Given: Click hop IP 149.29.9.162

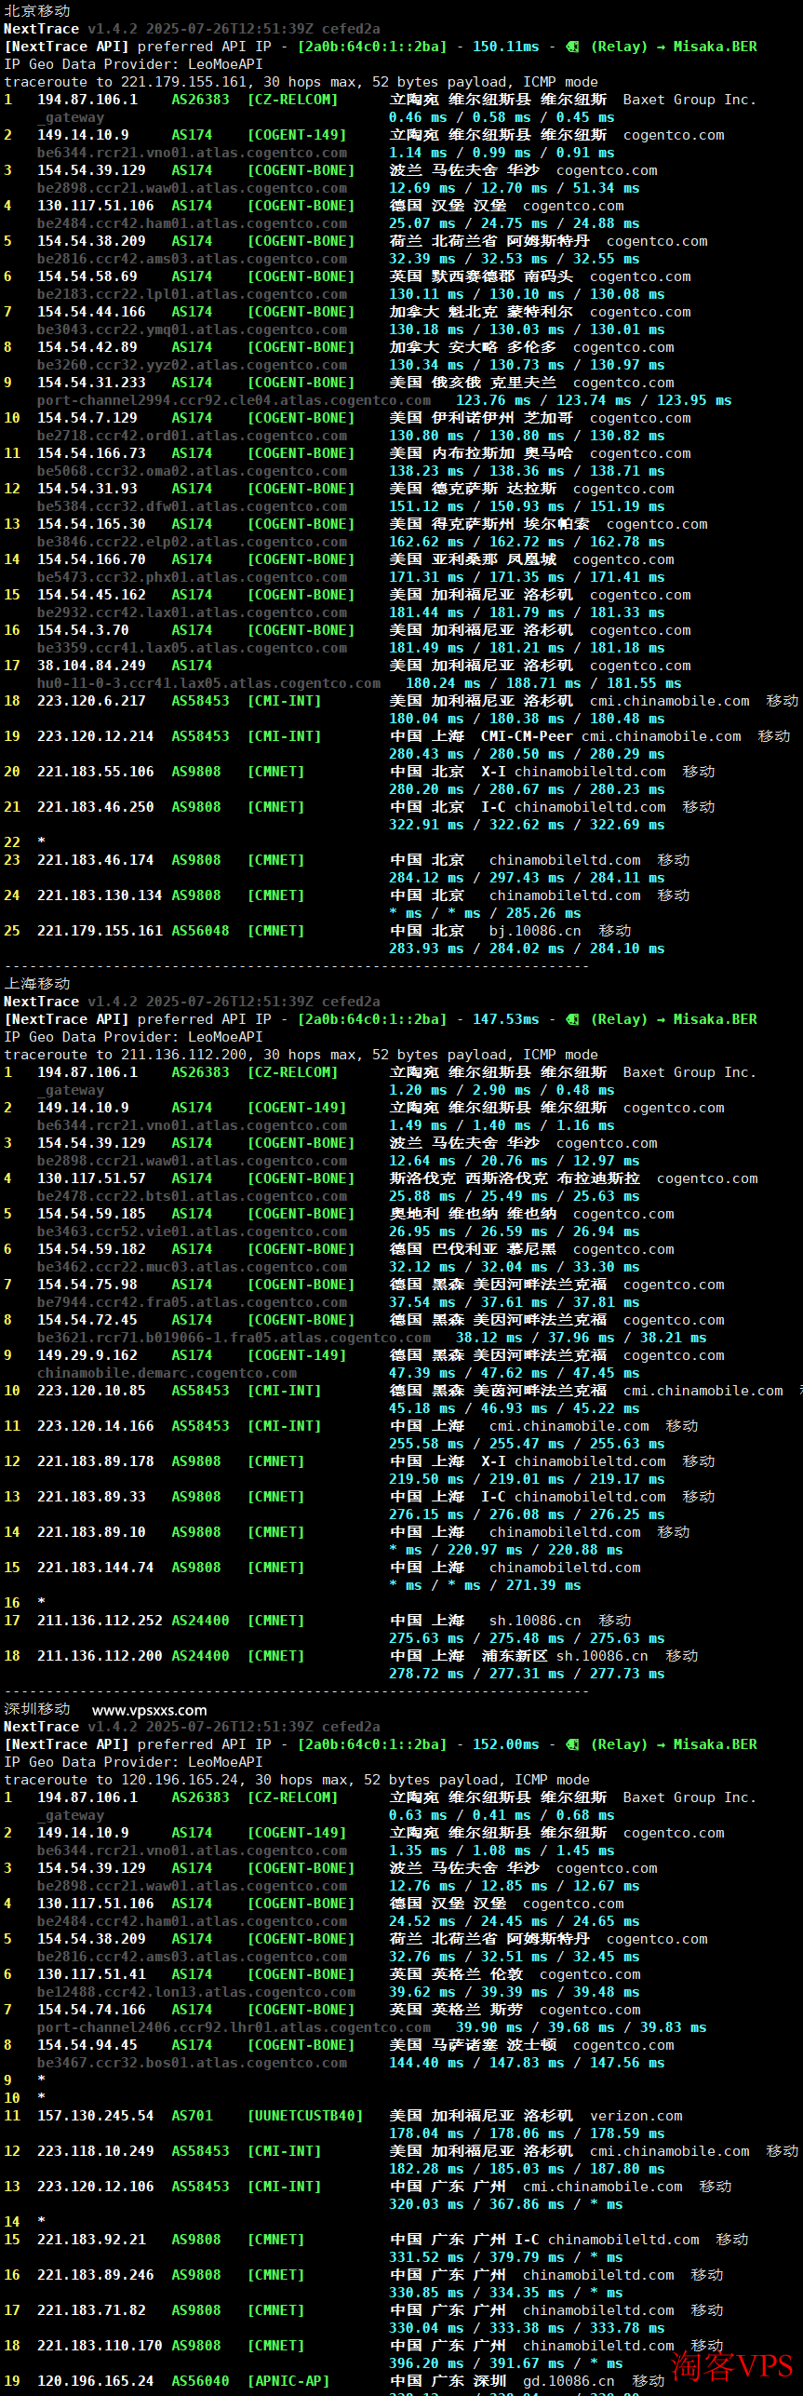Looking at the screenshot, I should pos(87,1355).
